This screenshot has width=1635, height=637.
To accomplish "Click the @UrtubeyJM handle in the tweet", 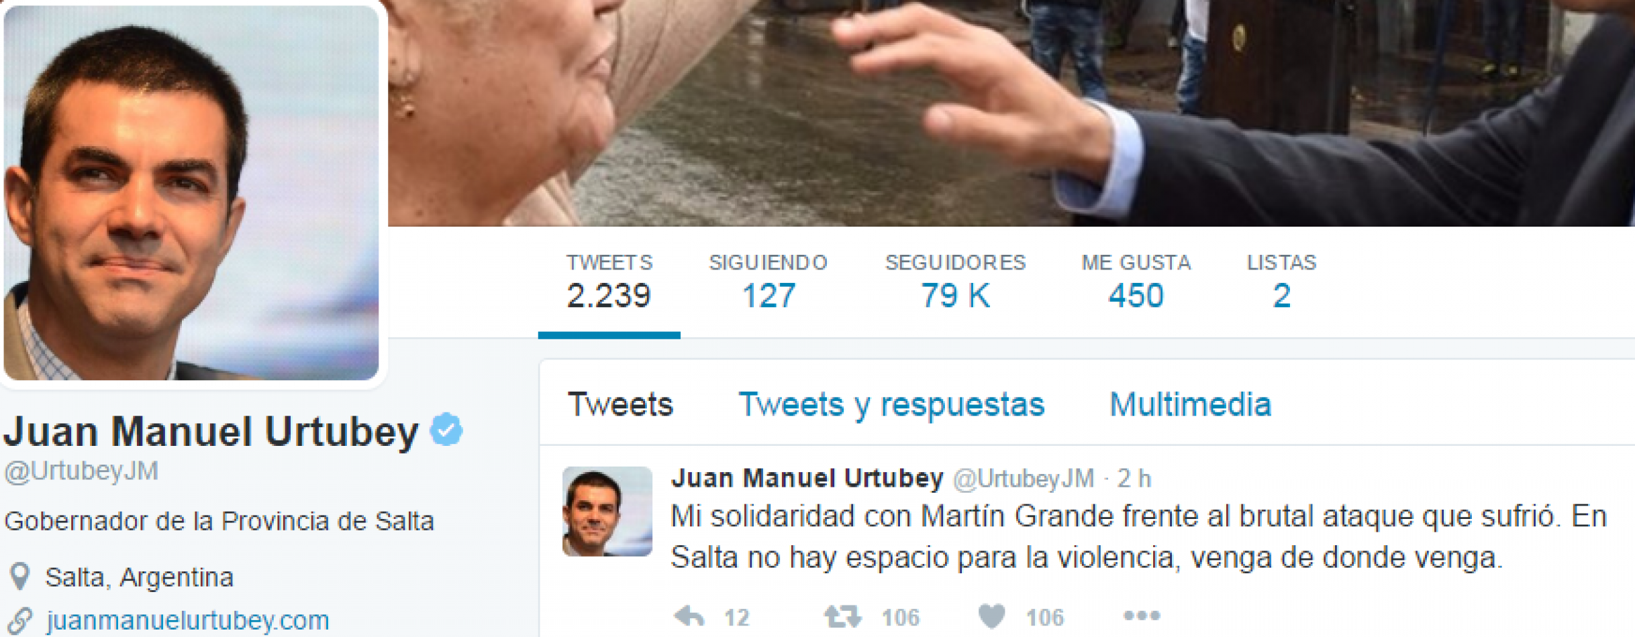I will pos(1024,479).
